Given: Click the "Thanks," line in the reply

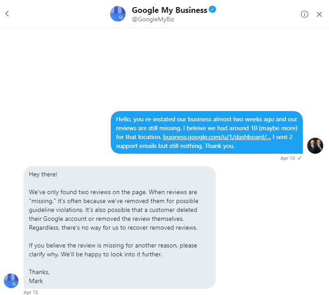Looking at the screenshot, I should (39, 272).
